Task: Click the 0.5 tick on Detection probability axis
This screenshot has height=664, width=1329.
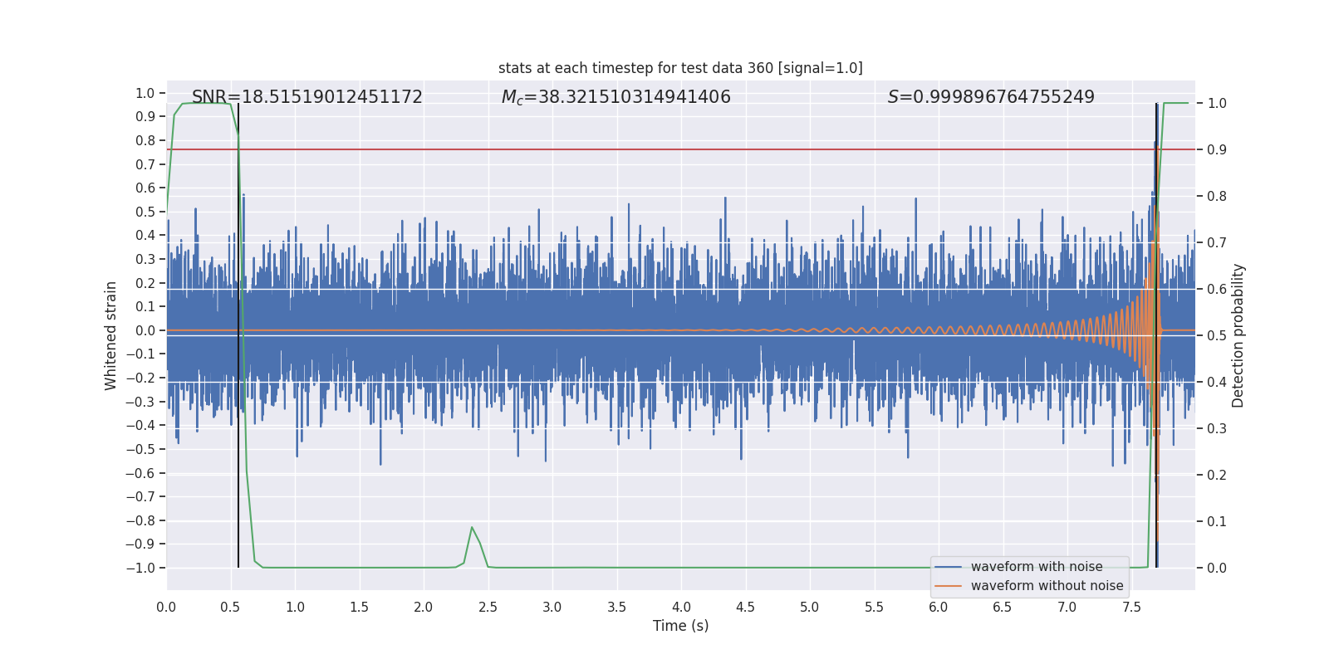Action: [1217, 335]
